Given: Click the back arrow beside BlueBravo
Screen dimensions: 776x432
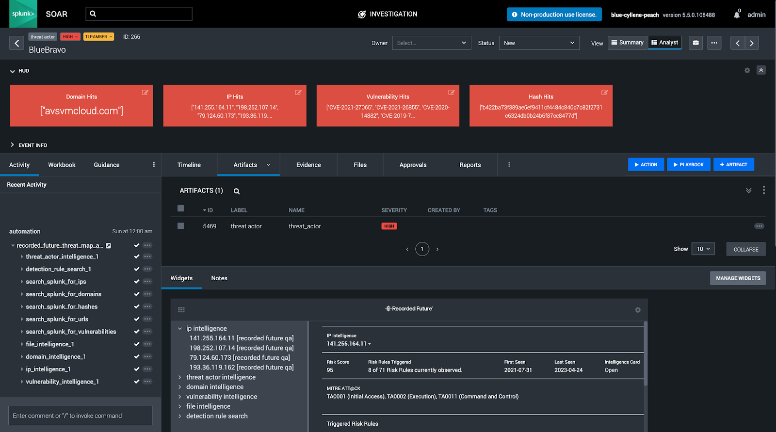Looking at the screenshot, I should (x=16, y=43).
